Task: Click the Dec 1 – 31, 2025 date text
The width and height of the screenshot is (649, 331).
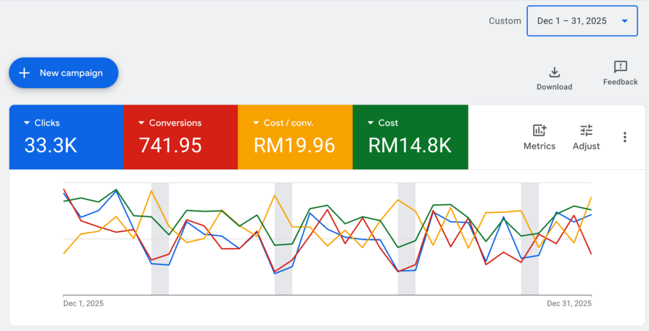Action: coord(572,21)
